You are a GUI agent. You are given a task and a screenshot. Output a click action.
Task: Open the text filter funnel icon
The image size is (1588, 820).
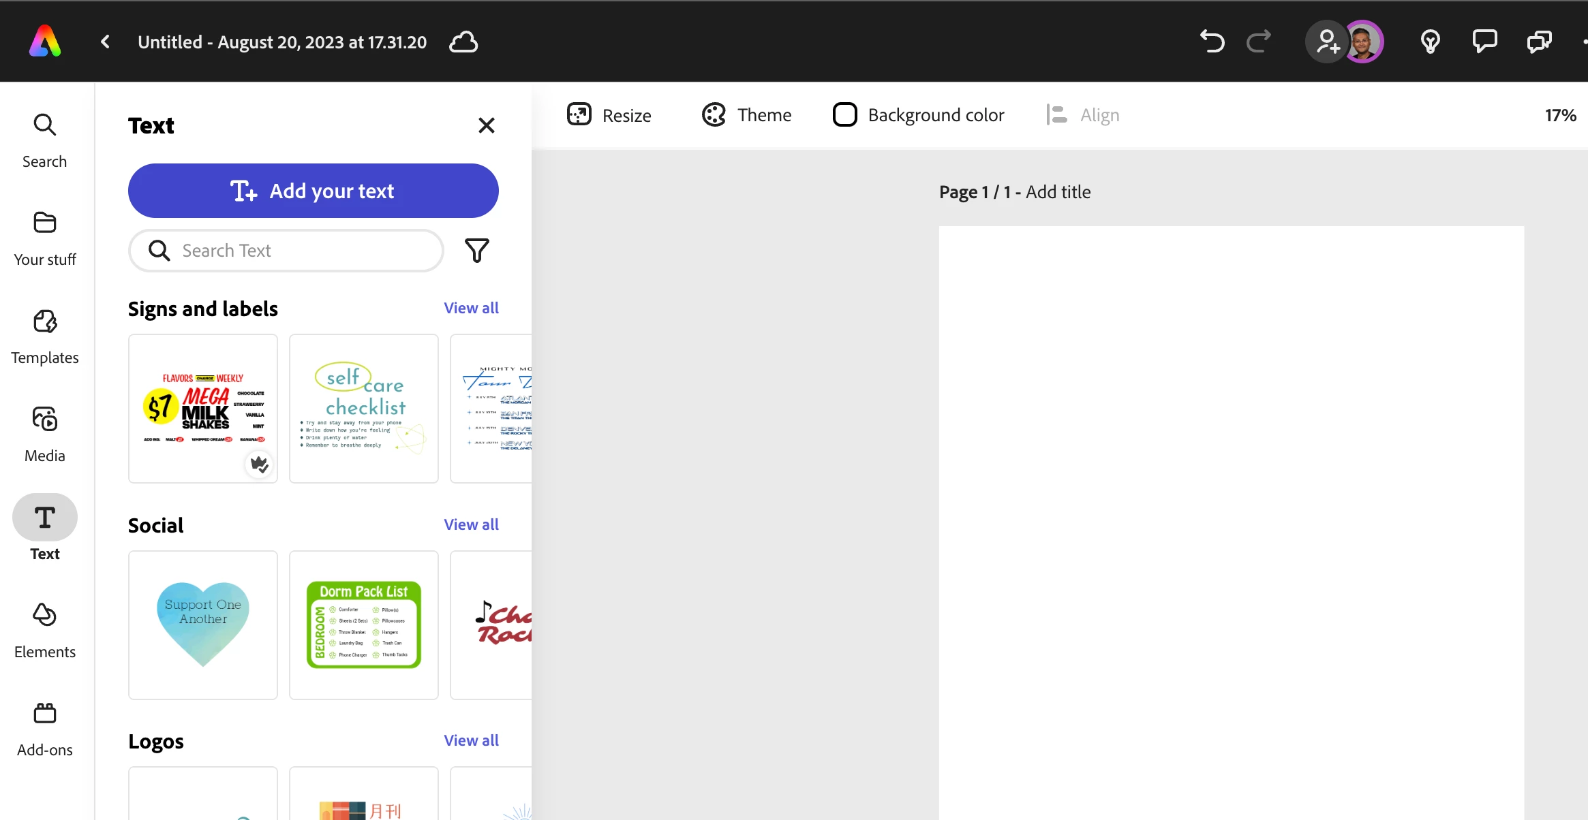476,251
